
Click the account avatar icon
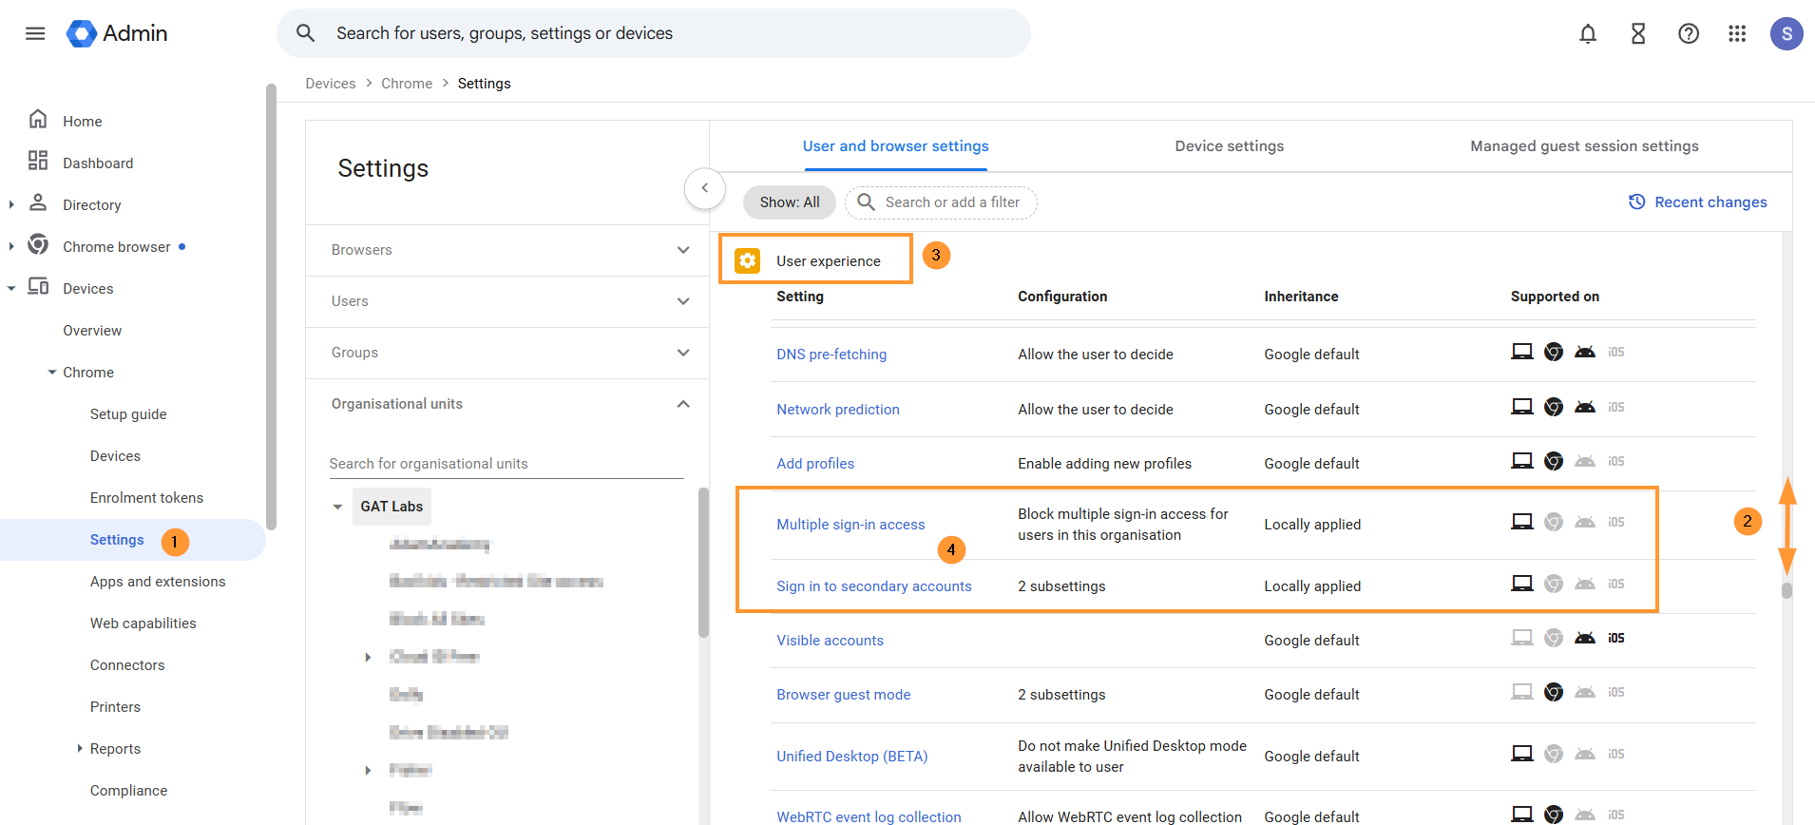pos(1786,34)
